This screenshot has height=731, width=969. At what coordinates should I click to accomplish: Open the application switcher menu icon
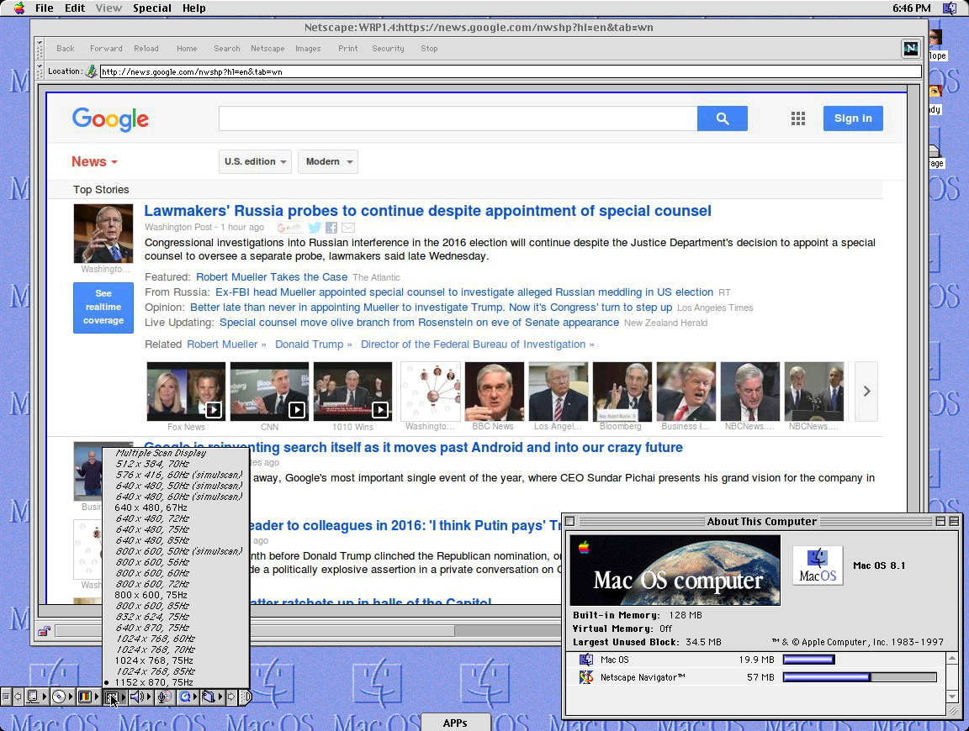click(949, 8)
